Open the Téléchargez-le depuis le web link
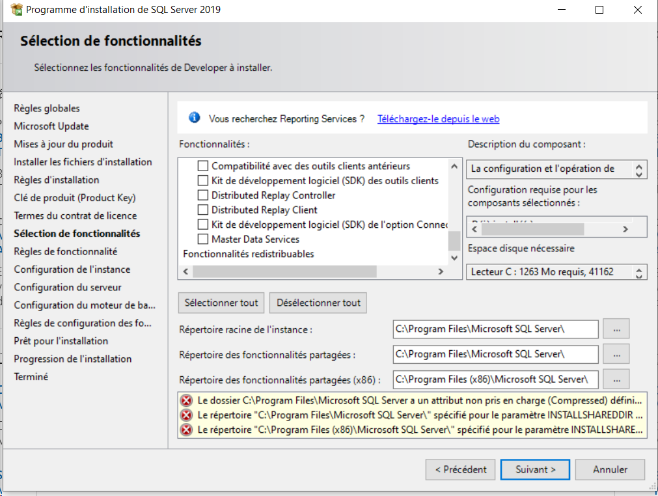This screenshot has height=496, width=658. pos(438,118)
